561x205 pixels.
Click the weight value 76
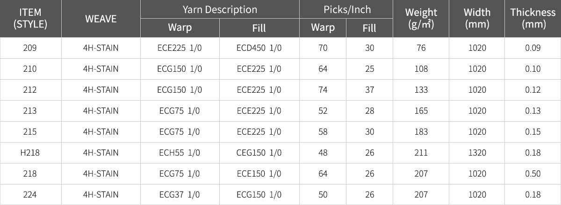421,48
